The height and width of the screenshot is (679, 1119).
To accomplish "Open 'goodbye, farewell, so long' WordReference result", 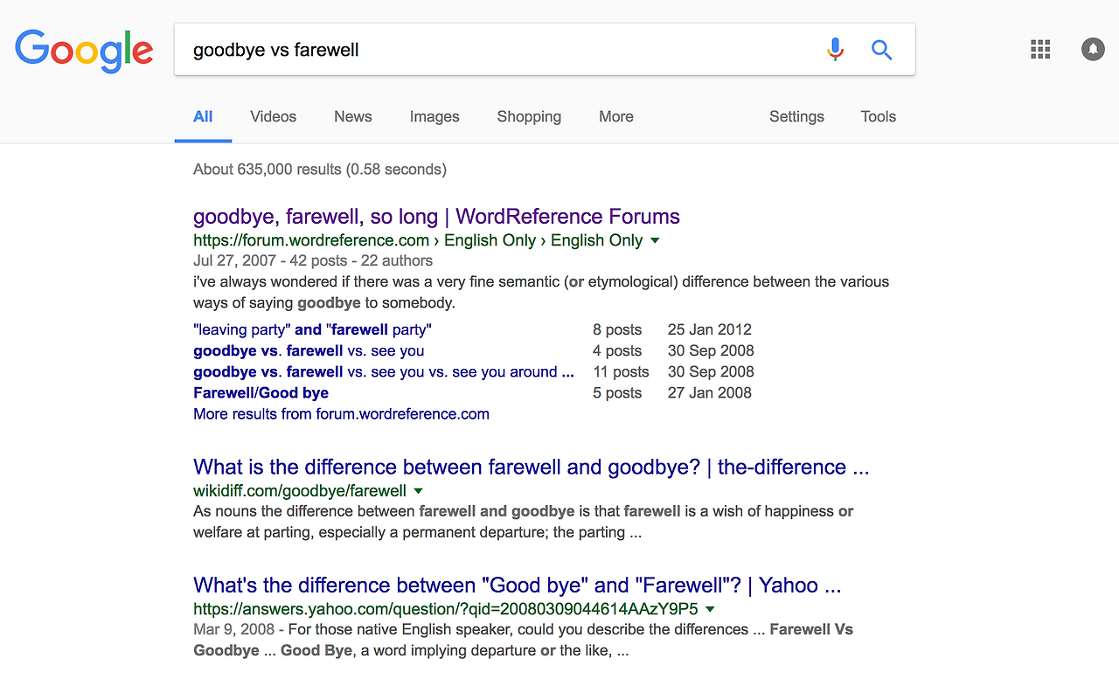I will pyautogui.click(x=436, y=217).
